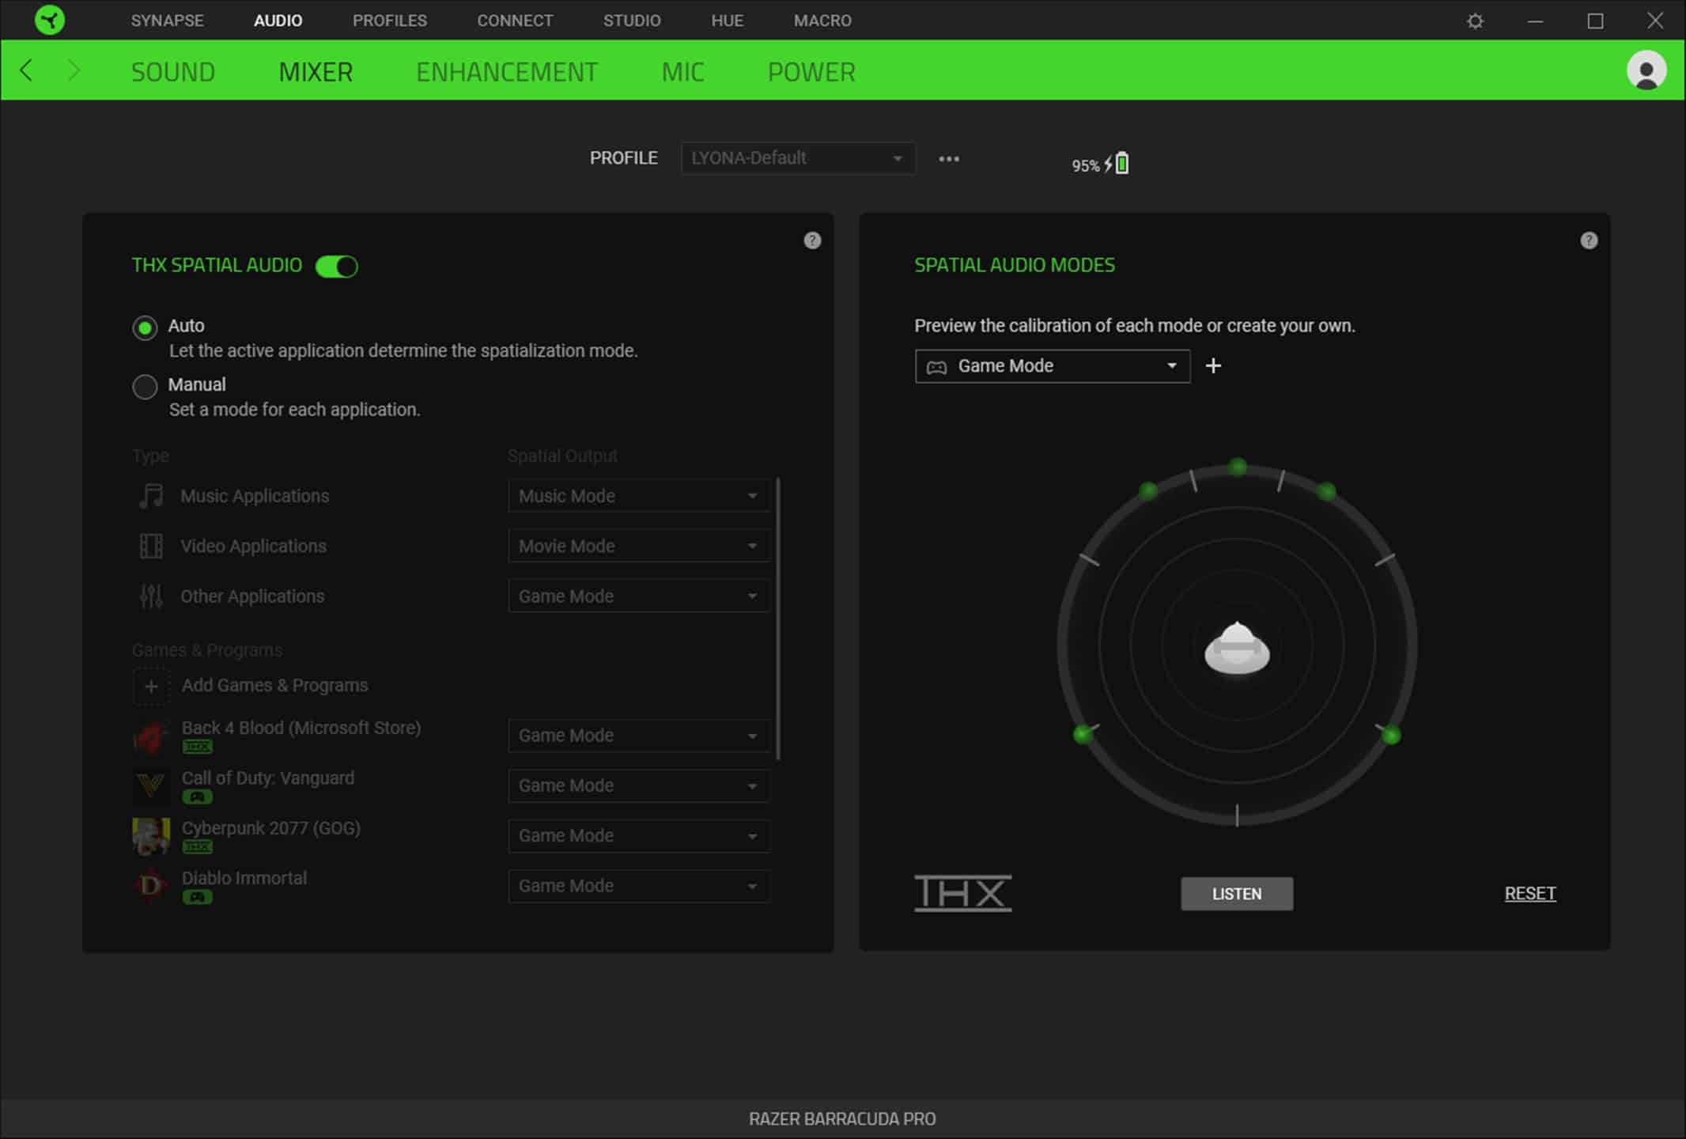Open the HUE top tab
Image resolution: width=1686 pixels, height=1139 pixels.
click(727, 21)
